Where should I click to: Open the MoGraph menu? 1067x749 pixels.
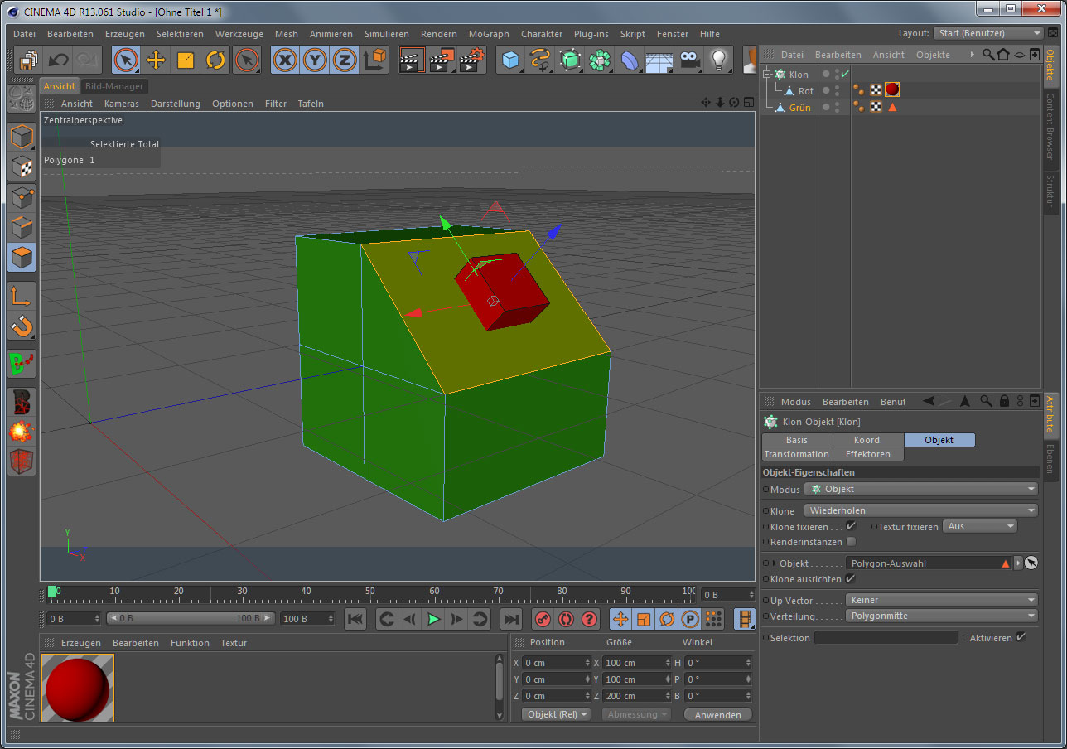pos(489,34)
